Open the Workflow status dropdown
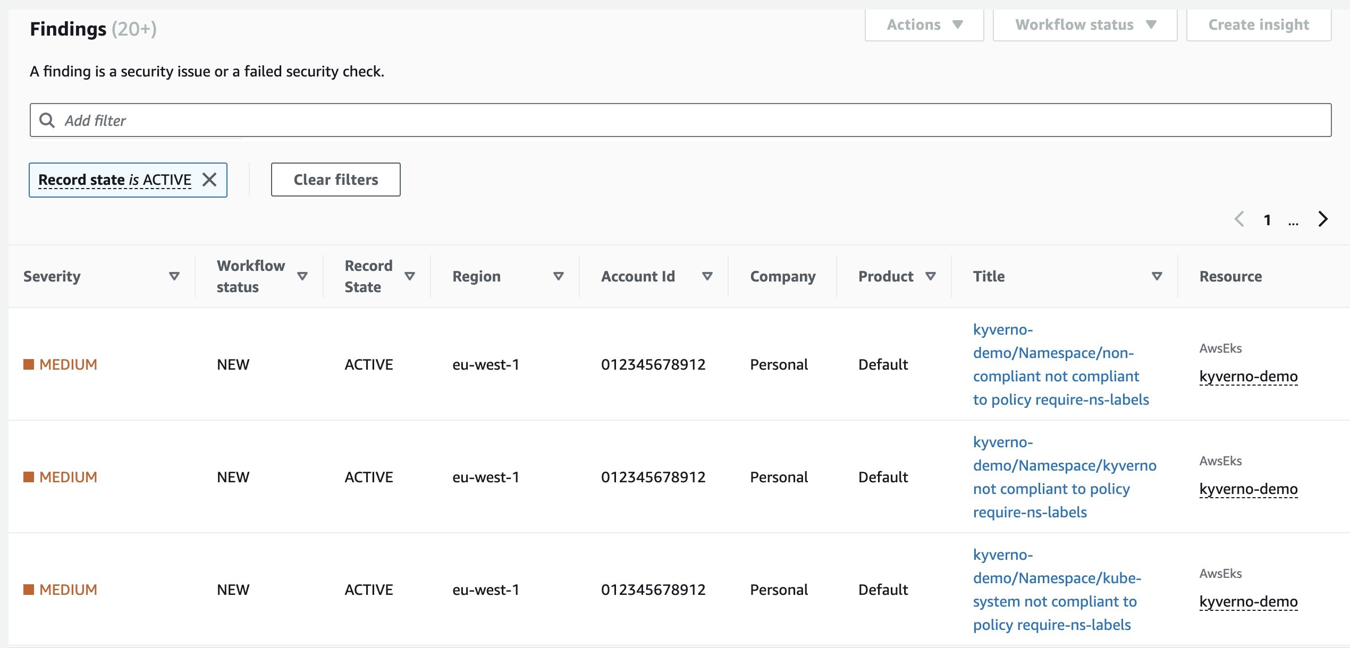Viewport: 1350px width, 648px height. (1085, 25)
